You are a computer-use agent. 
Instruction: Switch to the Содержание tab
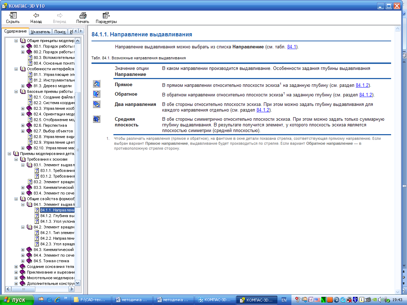coord(15,31)
